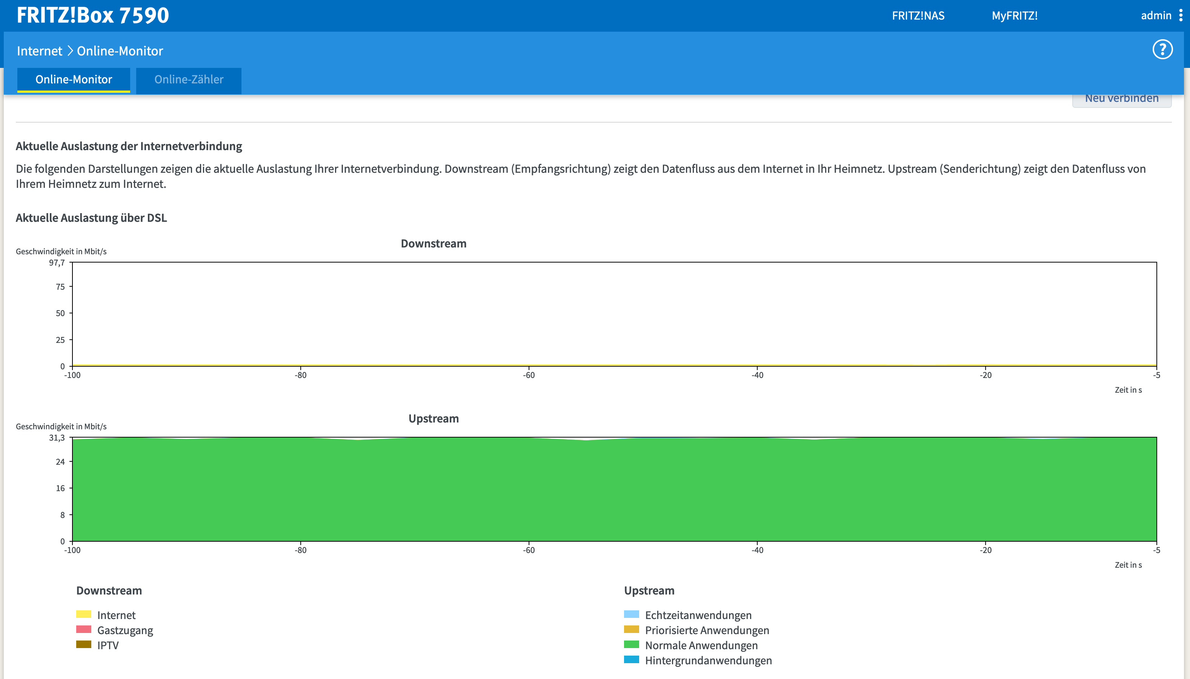Screen dimensions: 1190x679
Task: Click the Priorisierte Anwendungen legend label
Action: (x=707, y=630)
